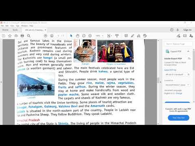The width and height of the screenshot is (195, 146).
Task: Activate the hand pan tool
Action: click(78, 36)
